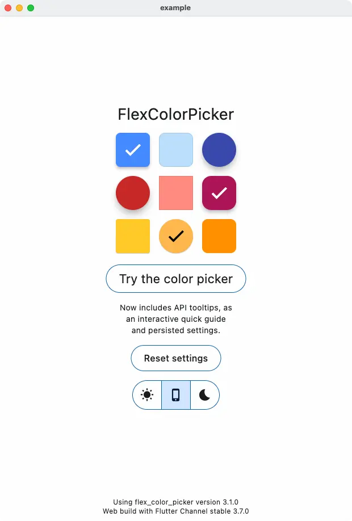The height and width of the screenshot is (521, 352).
Task: Click the FlexColorPicker title heading
Action: click(175, 115)
